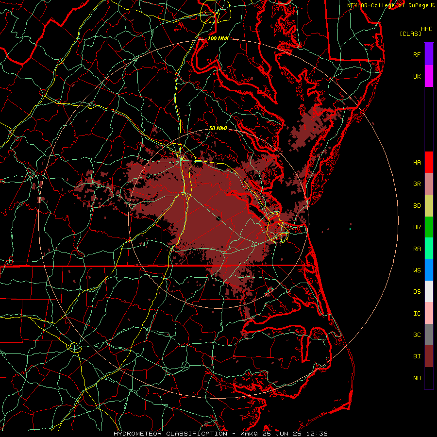Click the HA legend label
437x437 pixels.
(417, 162)
